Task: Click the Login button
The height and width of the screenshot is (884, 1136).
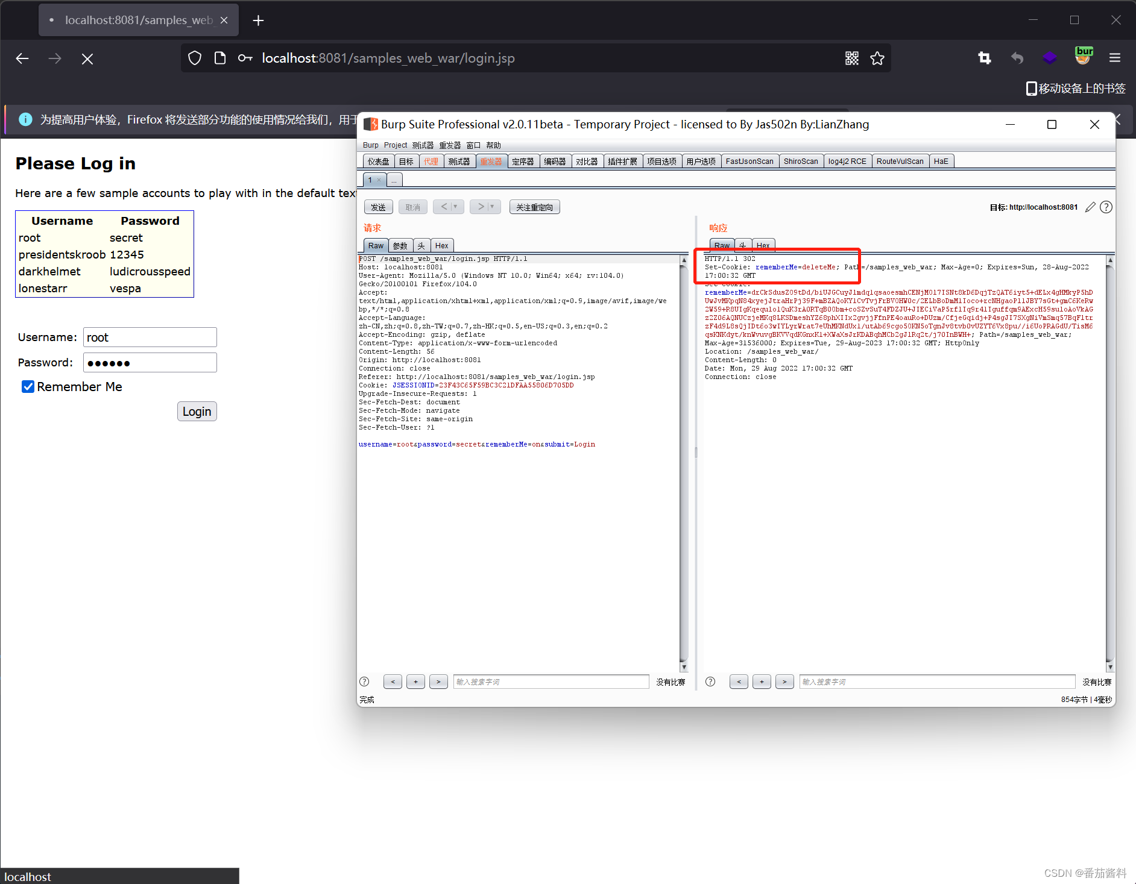Action: coord(197,412)
